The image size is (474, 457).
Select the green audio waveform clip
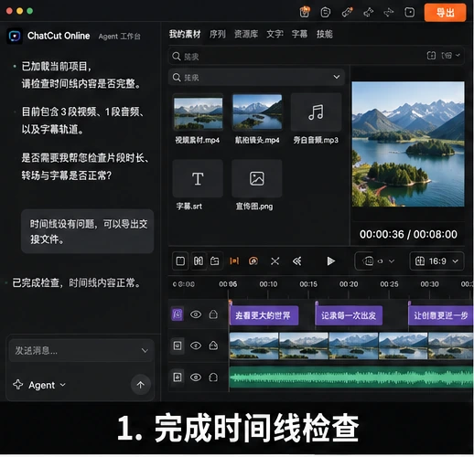(x=351, y=377)
